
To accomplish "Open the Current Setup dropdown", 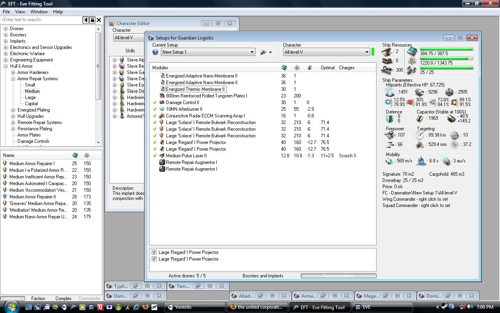I will click(x=252, y=52).
